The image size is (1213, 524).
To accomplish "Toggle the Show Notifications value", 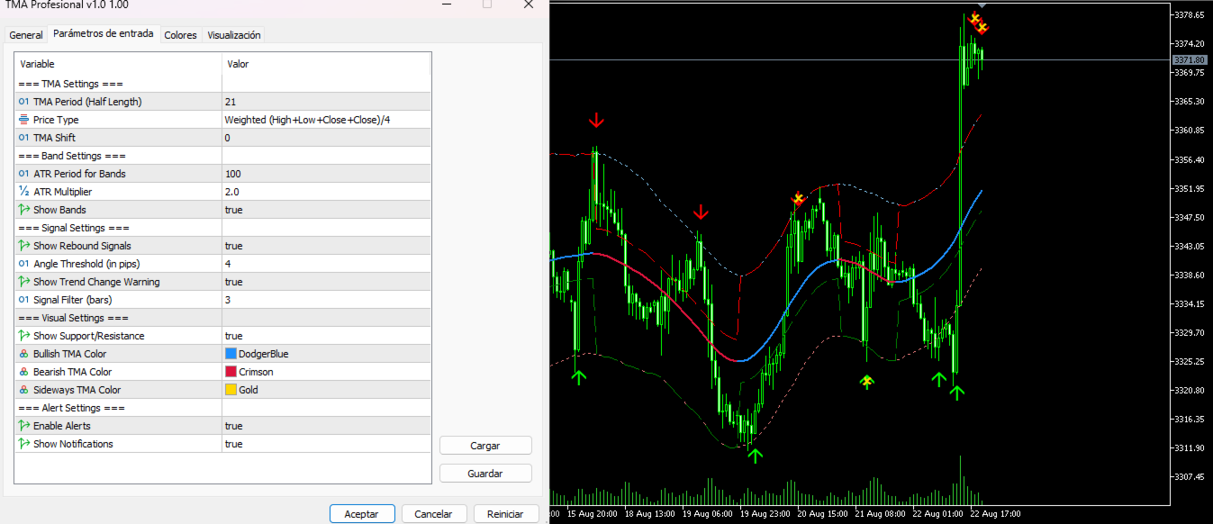I will pyautogui.click(x=326, y=444).
